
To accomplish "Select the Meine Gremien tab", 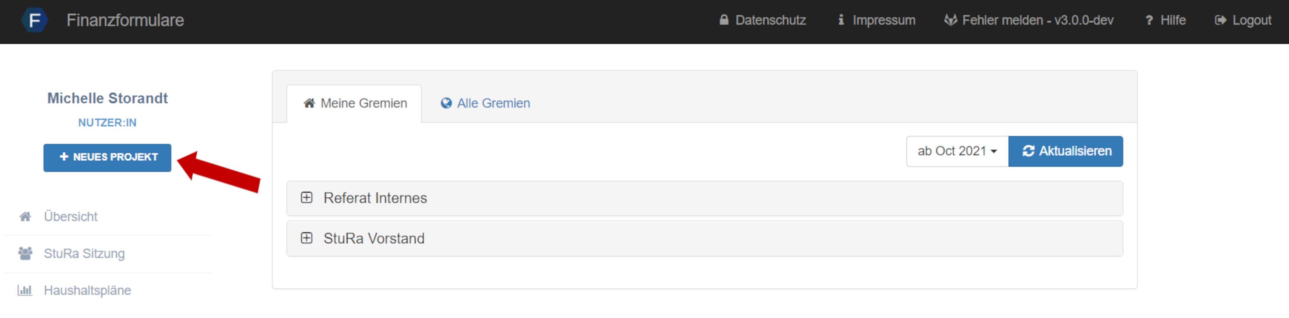I will pyautogui.click(x=354, y=104).
